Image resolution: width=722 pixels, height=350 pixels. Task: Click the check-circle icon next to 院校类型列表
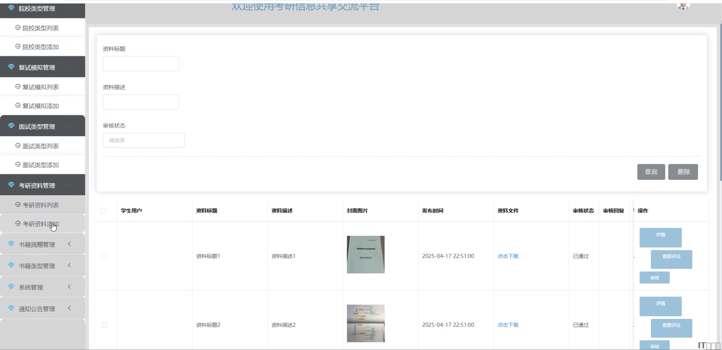pos(18,28)
